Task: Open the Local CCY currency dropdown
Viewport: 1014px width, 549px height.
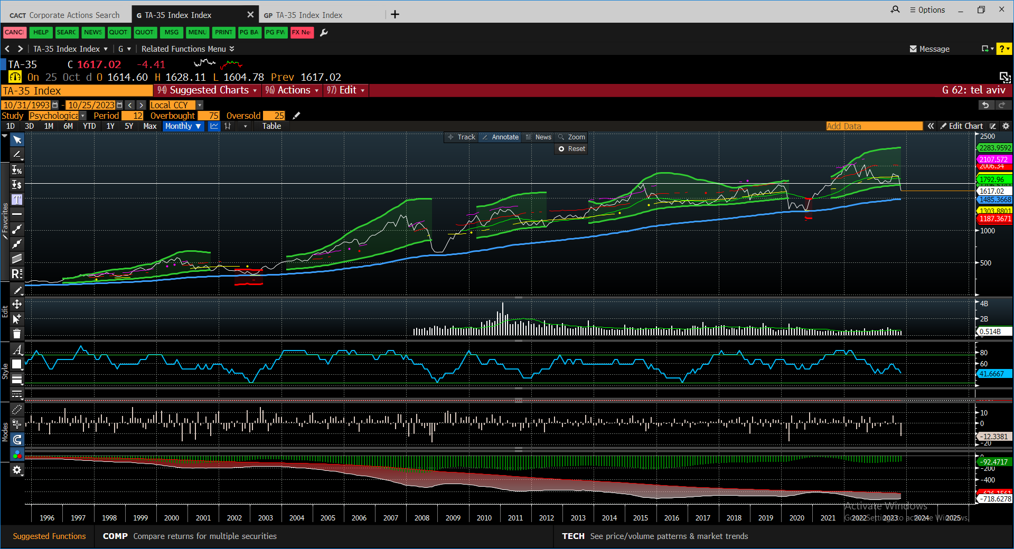Action: click(x=200, y=105)
